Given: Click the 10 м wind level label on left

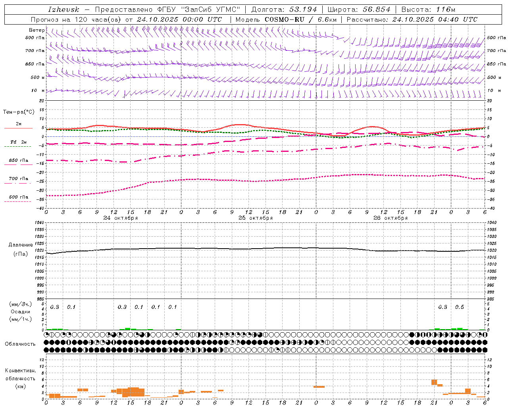Looking at the screenshot, I should (38, 91).
